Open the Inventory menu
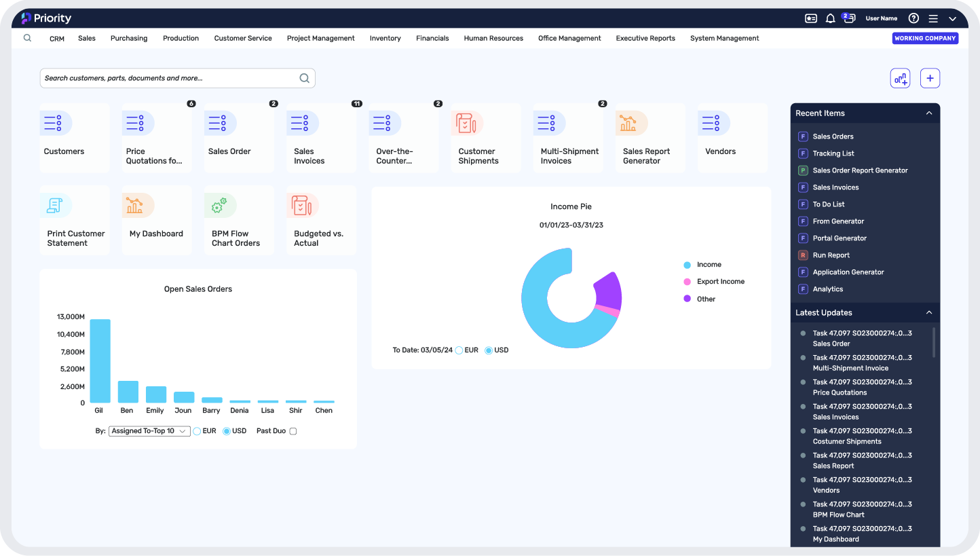The height and width of the screenshot is (556, 980). coord(385,39)
